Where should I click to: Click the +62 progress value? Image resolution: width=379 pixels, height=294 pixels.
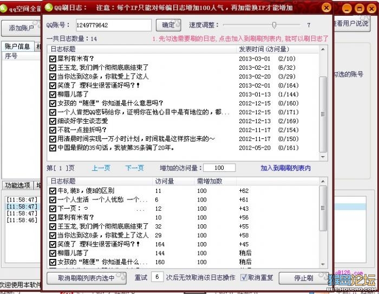coord(244,191)
